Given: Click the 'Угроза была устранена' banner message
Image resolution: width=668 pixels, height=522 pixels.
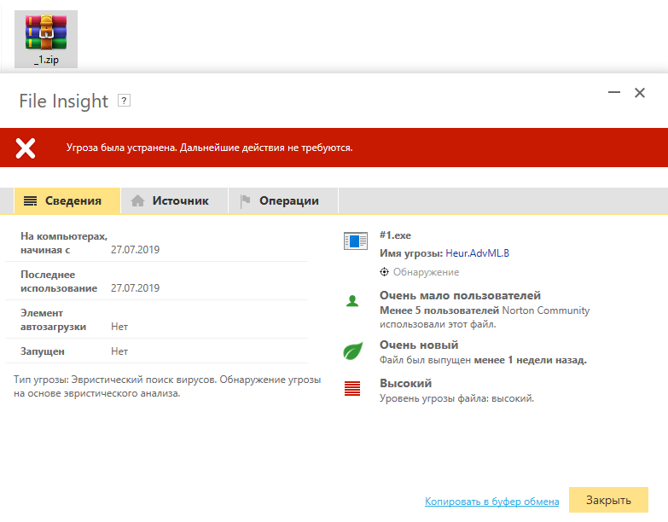Looking at the screenshot, I should 209,148.
